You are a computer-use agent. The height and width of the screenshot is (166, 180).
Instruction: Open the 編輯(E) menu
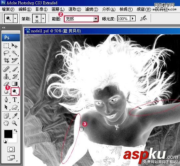coord(25,9)
